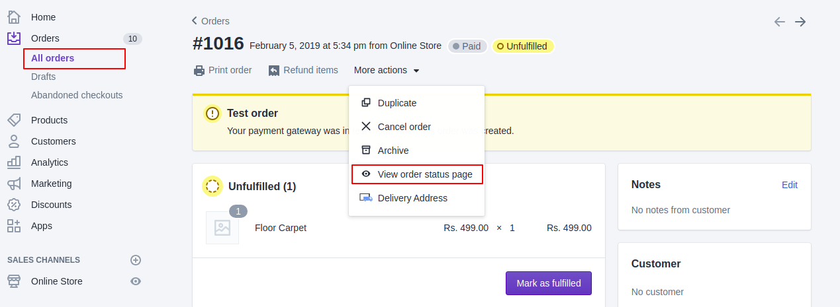Click Edit link in Notes card
Viewport: 840px width, 307px height.
pyautogui.click(x=789, y=185)
